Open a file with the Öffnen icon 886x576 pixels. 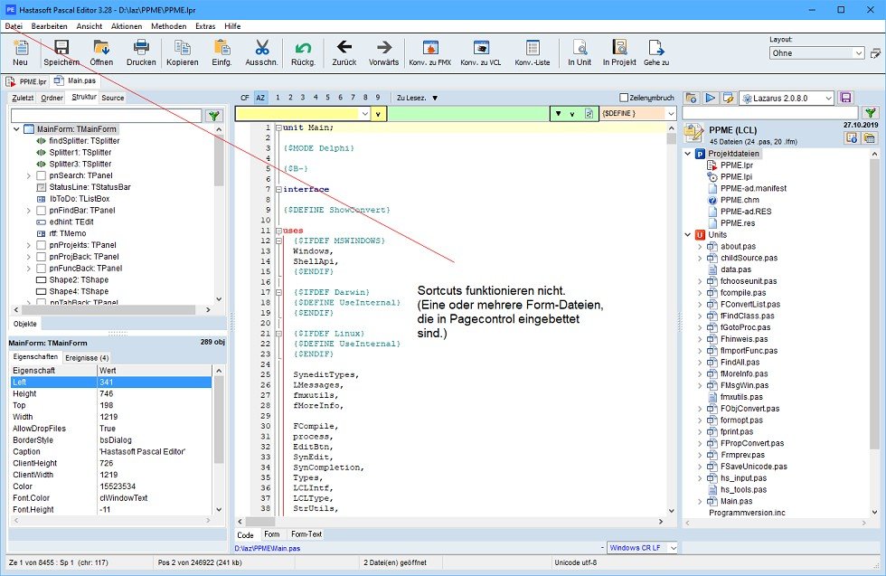click(x=101, y=48)
